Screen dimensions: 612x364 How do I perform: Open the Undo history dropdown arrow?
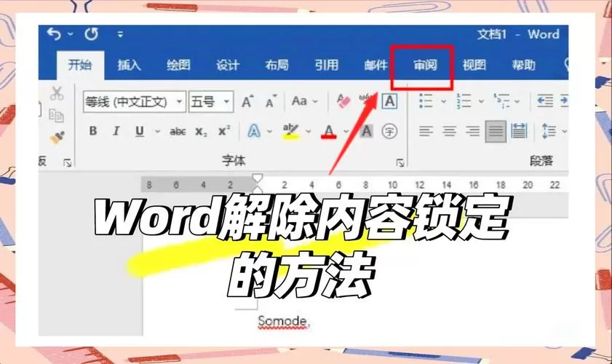click(71, 34)
